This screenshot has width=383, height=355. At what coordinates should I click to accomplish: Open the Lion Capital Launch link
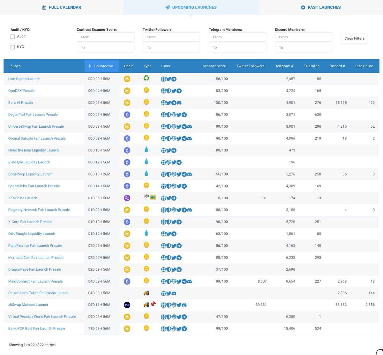(x=24, y=79)
